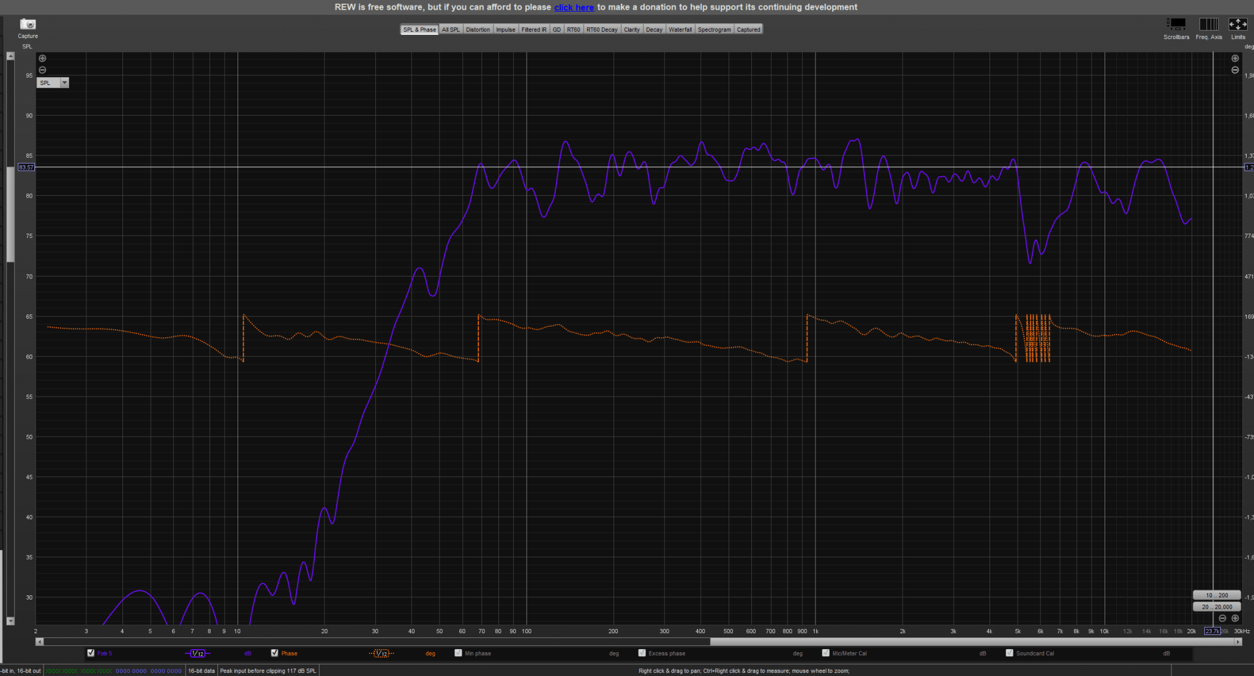The image size is (1254, 676).
Task: Switch to the RT60 tab
Action: tap(573, 29)
